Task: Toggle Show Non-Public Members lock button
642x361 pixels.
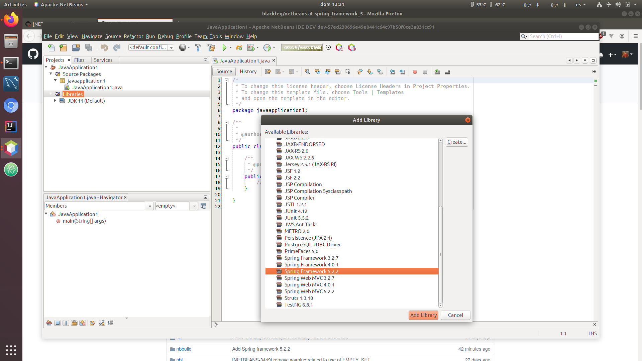Action: [74, 323]
